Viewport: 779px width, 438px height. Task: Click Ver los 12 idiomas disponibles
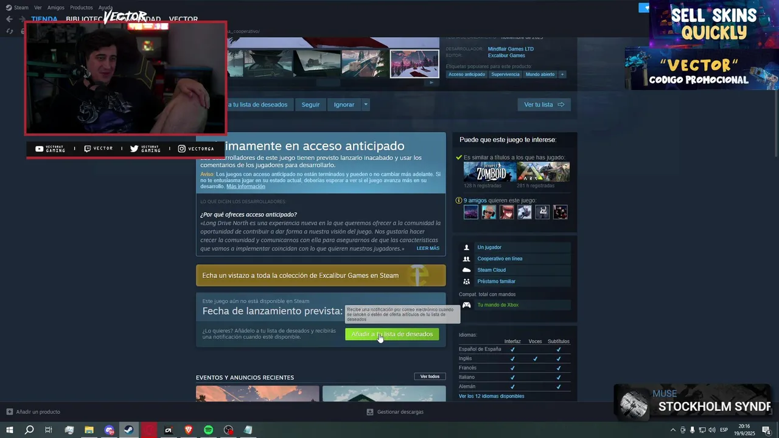[x=491, y=396]
